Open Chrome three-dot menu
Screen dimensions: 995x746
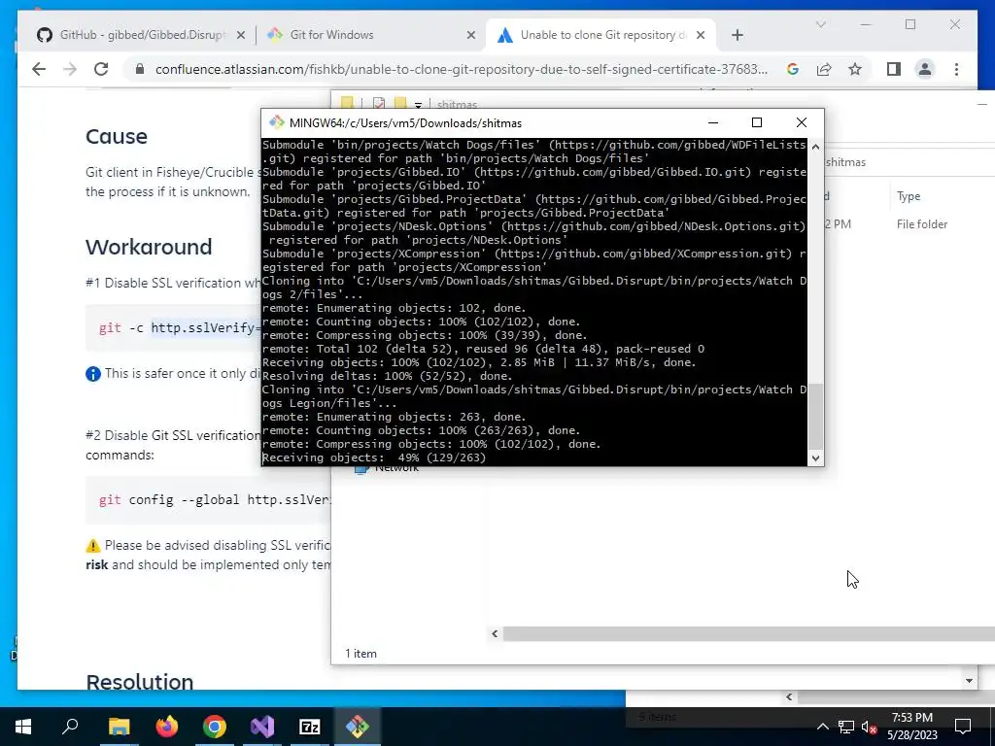tap(956, 69)
